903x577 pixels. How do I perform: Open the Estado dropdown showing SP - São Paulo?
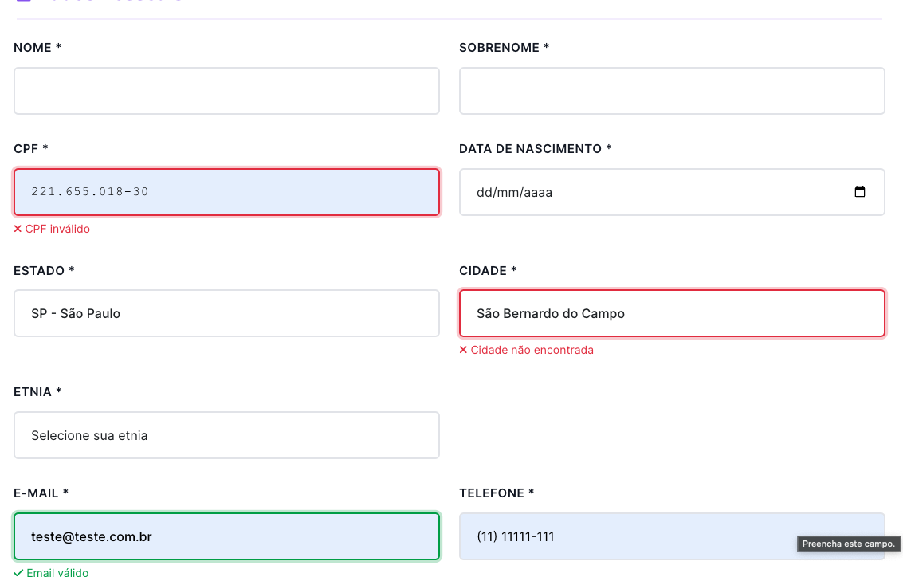[x=226, y=313]
